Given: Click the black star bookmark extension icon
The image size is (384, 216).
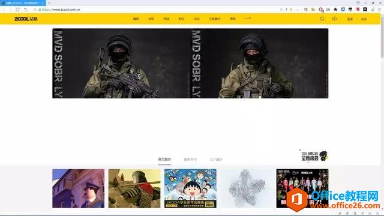Looking at the screenshot, I should (x=335, y=10).
